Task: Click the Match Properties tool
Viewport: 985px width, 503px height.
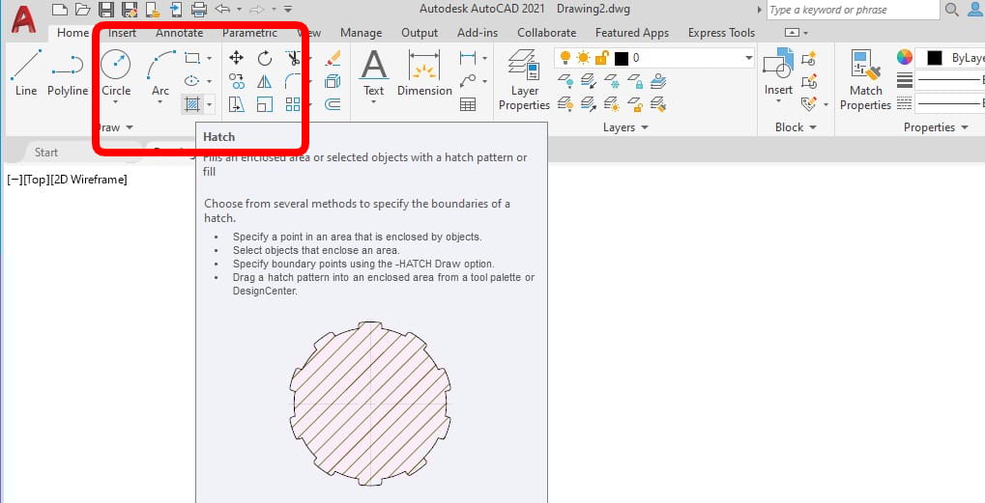Action: pos(866,80)
